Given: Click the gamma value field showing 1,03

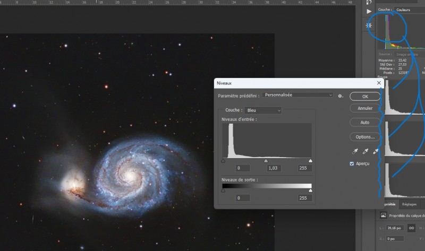Looking at the screenshot, I should click(273, 168).
